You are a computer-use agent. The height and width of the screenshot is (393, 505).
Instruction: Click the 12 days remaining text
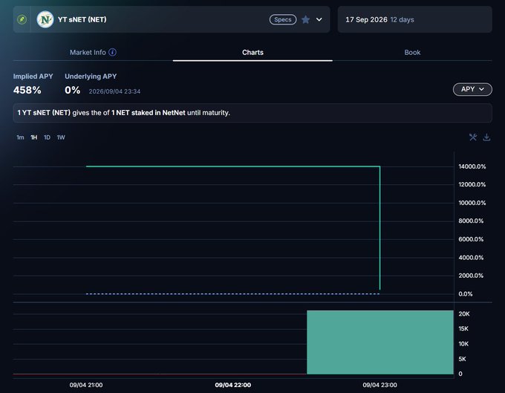pyautogui.click(x=402, y=19)
